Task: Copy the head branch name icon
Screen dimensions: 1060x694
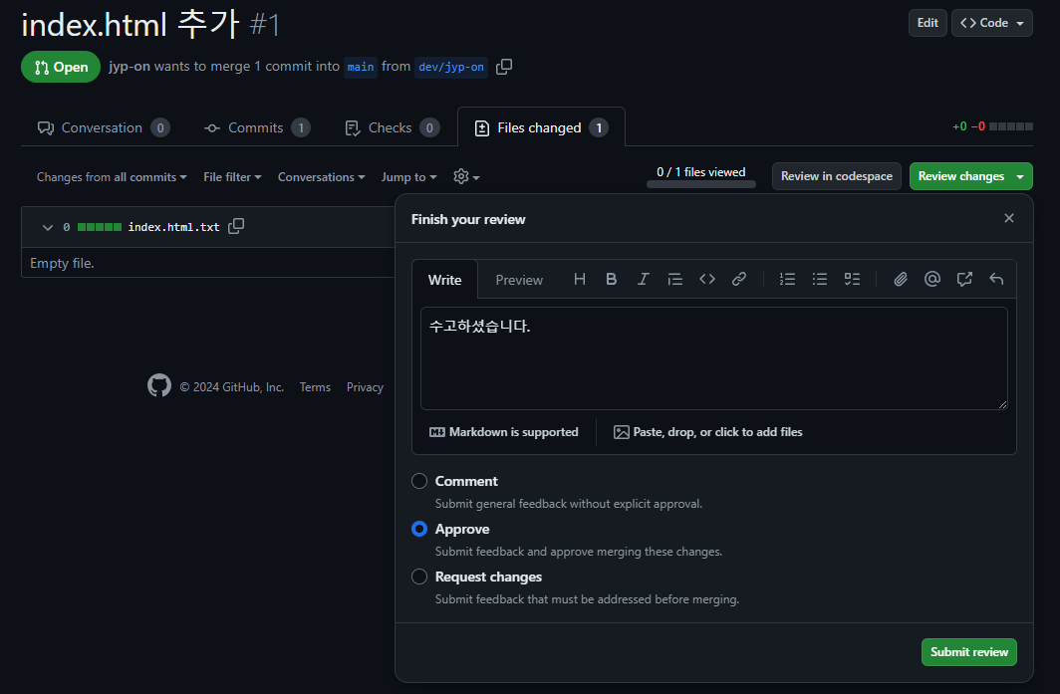Action: (x=504, y=67)
